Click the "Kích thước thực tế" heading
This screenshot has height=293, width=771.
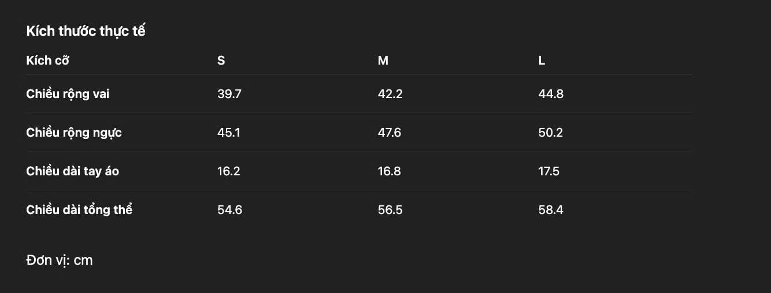tap(86, 31)
